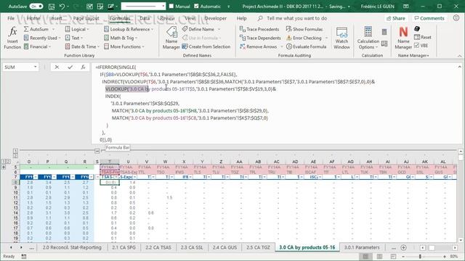465x261 pixels.
Task: Collapse the formula bar with chevron
Action: click(x=460, y=67)
